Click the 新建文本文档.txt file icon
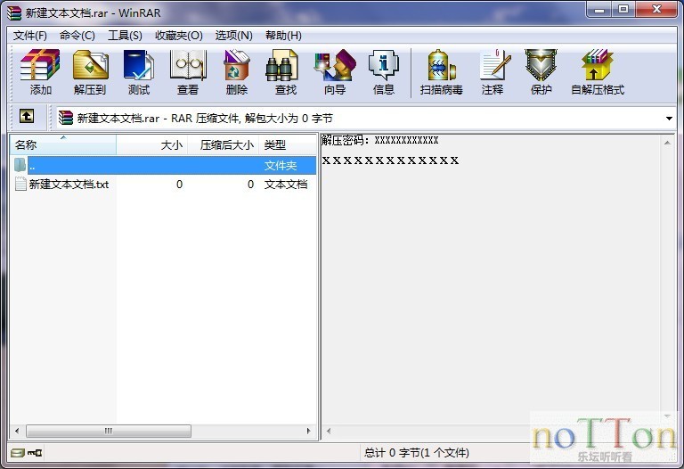 pyautogui.click(x=20, y=184)
